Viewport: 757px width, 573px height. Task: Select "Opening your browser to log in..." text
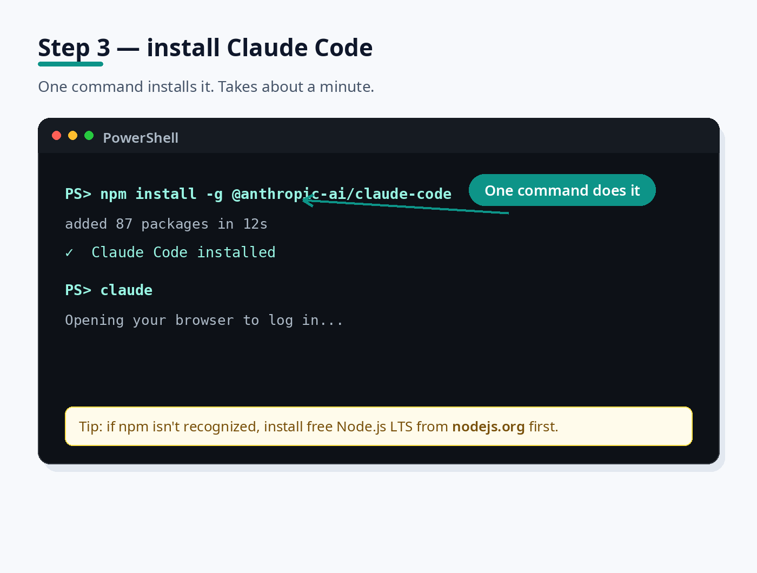click(x=204, y=320)
